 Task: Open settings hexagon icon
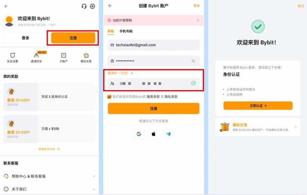pyautogui.click(x=92, y=6)
